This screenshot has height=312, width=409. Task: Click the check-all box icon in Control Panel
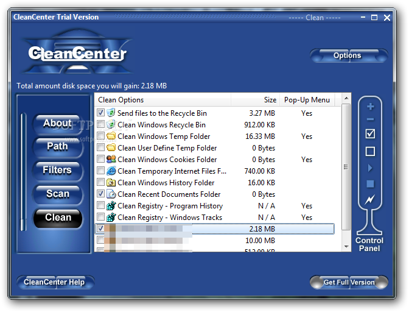coord(371,133)
